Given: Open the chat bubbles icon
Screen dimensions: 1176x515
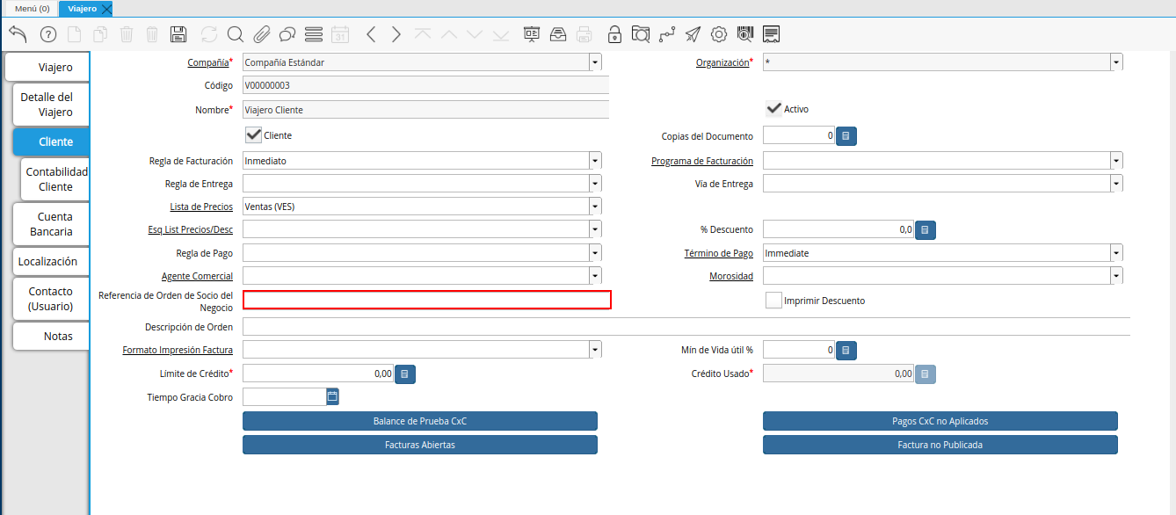Looking at the screenshot, I should (x=287, y=34).
